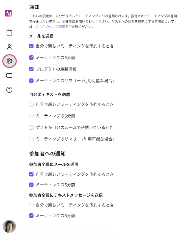Check ゲストが自分のルームで待機しているとき
The height and width of the screenshot is (234, 186).
click(31, 127)
